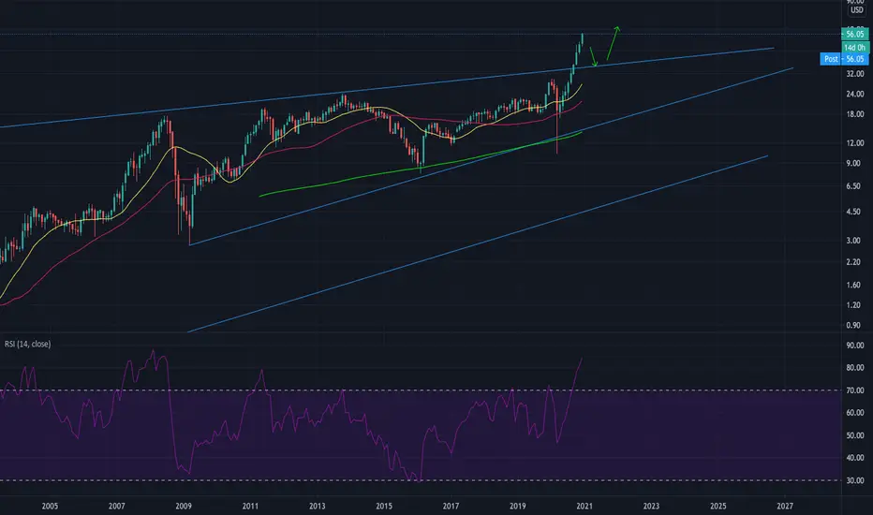Click the 2021 time axis label
The width and height of the screenshot is (873, 515).
click(584, 506)
